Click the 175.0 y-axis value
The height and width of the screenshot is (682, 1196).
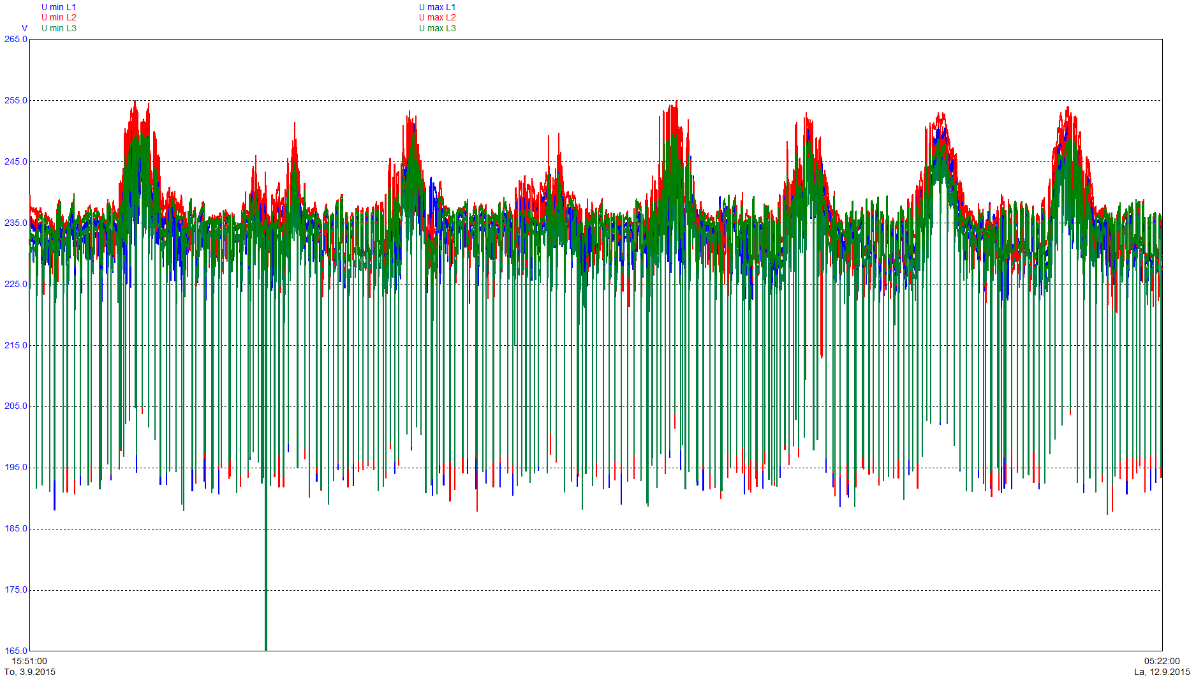16,589
